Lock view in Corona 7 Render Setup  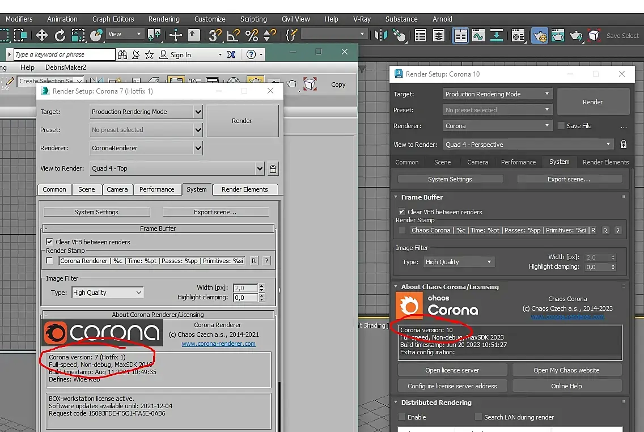click(x=273, y=168)
